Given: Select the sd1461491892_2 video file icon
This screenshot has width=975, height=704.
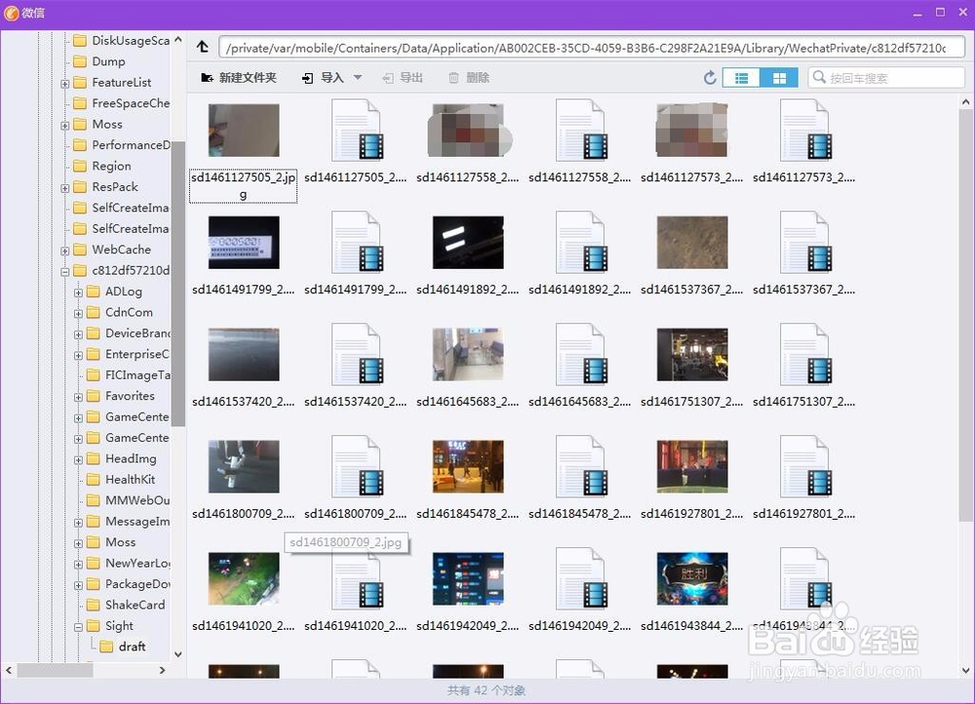Looking at the screenshot, I should coord(580,243).
